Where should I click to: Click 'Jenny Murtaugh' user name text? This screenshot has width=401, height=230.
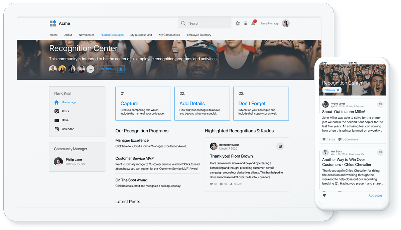(x=270, y=23)
